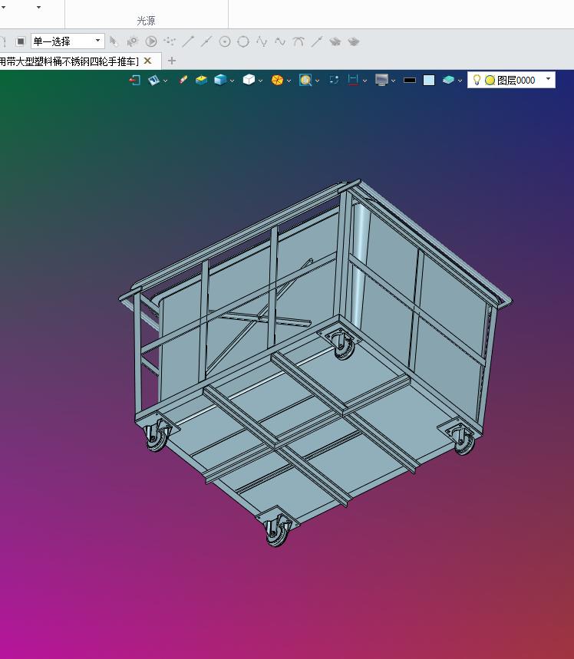Select the right caster wheel on cart model
574x659 pixels.
click(461, 437)
